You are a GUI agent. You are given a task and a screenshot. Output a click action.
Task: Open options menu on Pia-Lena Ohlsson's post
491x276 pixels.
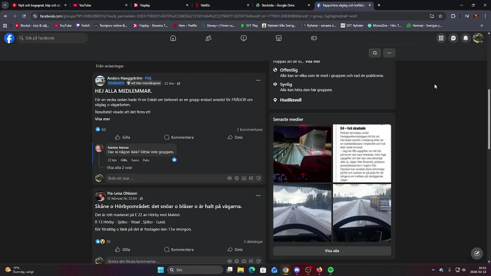[x=258, y=195]
